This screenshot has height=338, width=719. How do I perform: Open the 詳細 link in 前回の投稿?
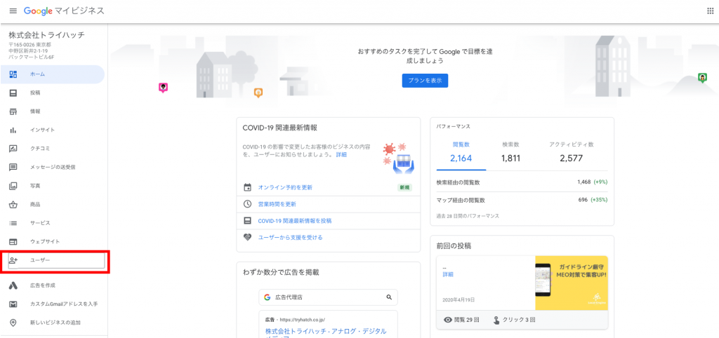(x=448, y=275)
